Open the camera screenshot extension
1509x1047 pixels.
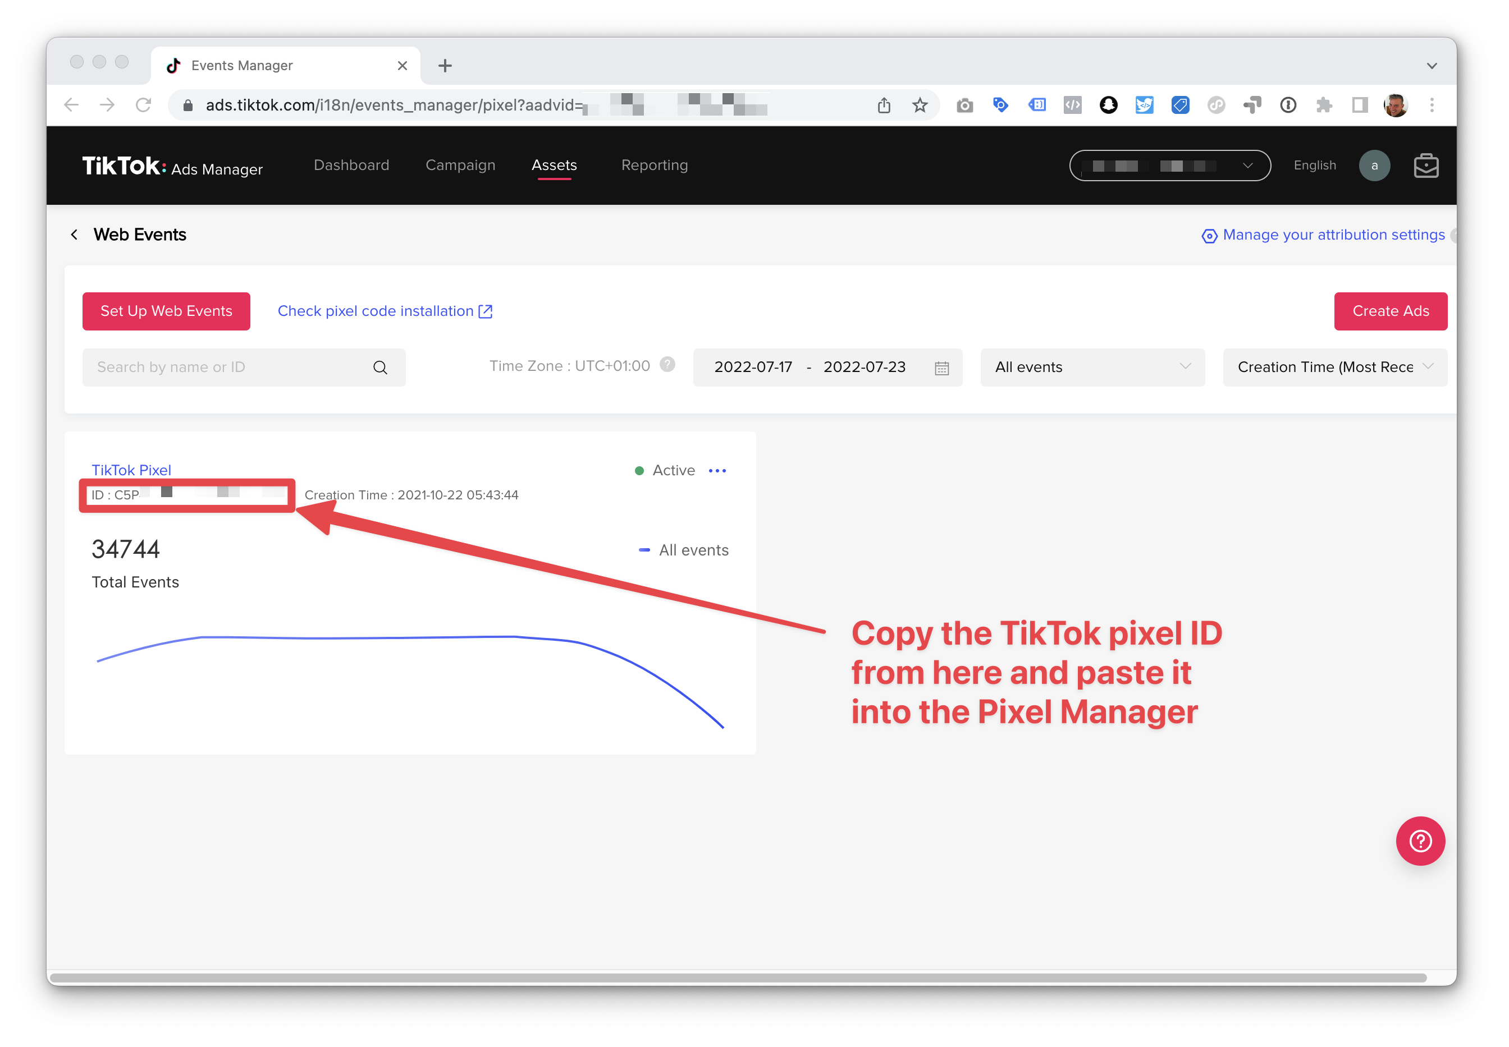[965, 105]
